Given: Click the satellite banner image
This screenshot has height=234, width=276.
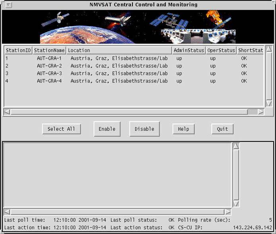Looking at the screenshot, I should click(138, 27).
